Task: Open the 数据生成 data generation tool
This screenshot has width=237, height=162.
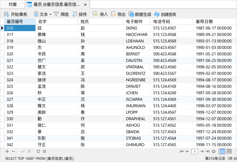Action: click(140, 14)
